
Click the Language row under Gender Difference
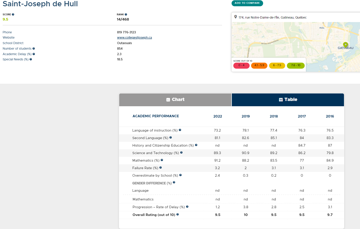[x=232, y=191]
